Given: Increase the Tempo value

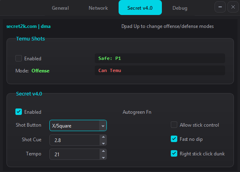Looking at the screenshot, I should coord(103,151).
